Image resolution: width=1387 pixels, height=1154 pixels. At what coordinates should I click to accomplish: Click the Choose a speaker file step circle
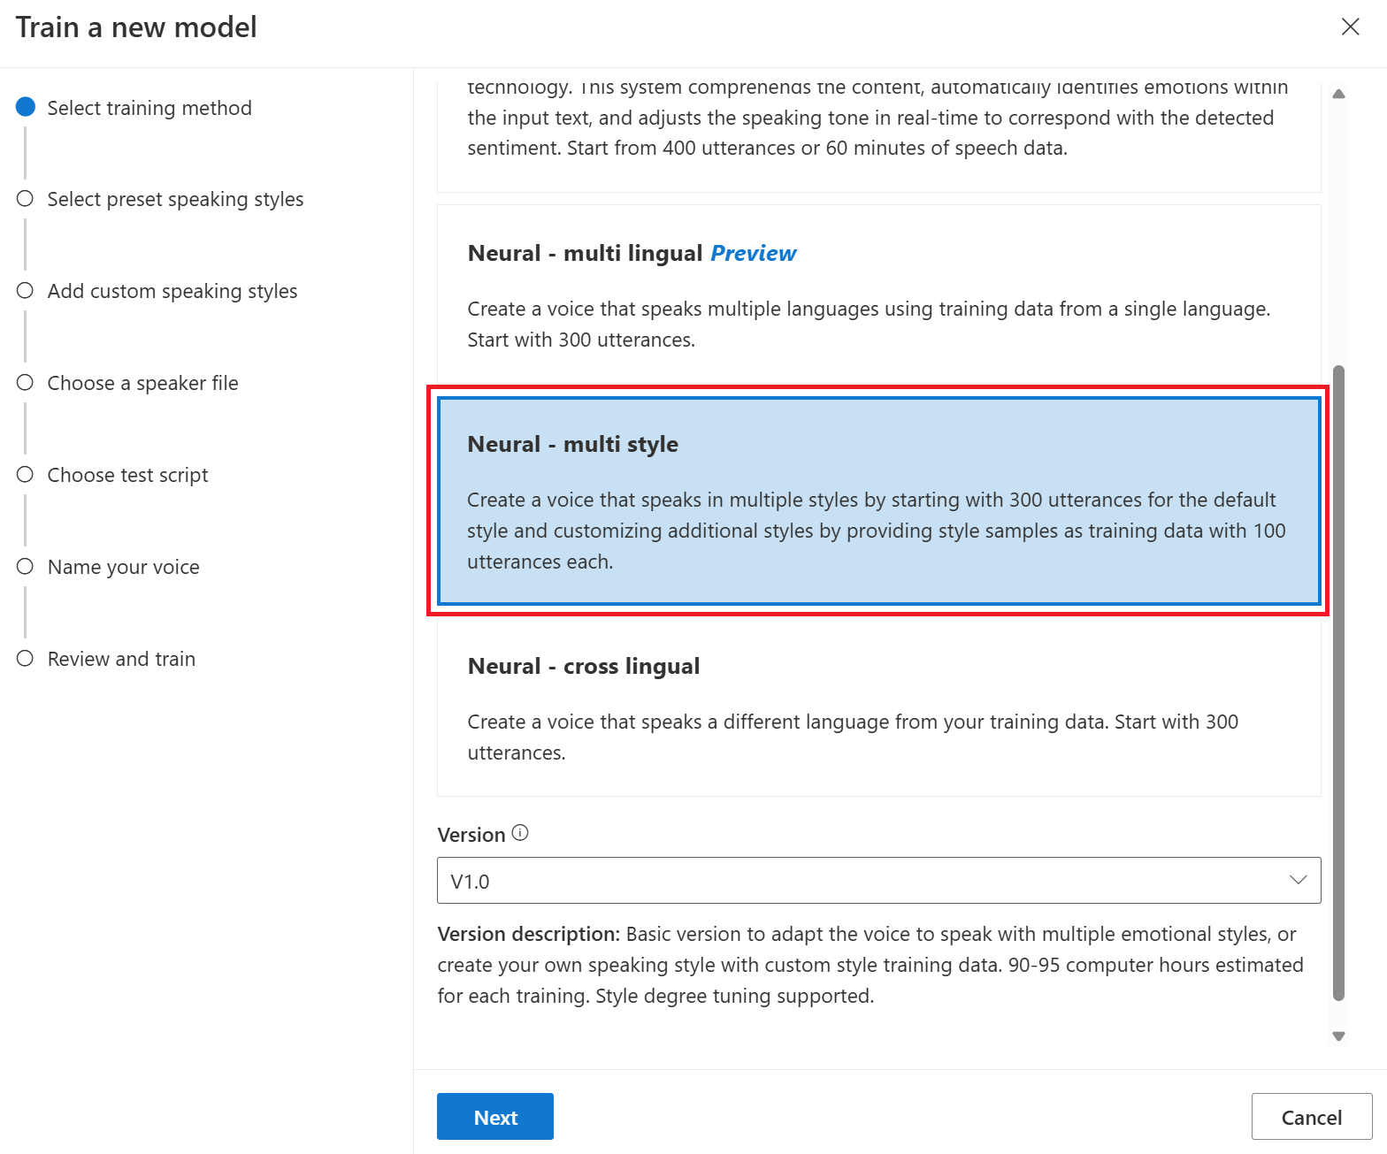point(26,383)
